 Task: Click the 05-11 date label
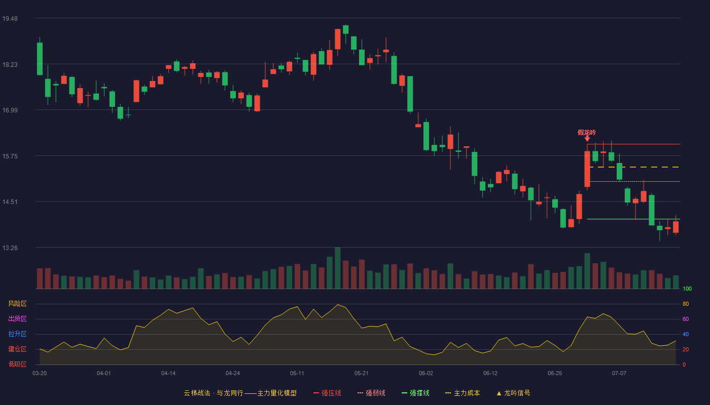click(297, 373)
